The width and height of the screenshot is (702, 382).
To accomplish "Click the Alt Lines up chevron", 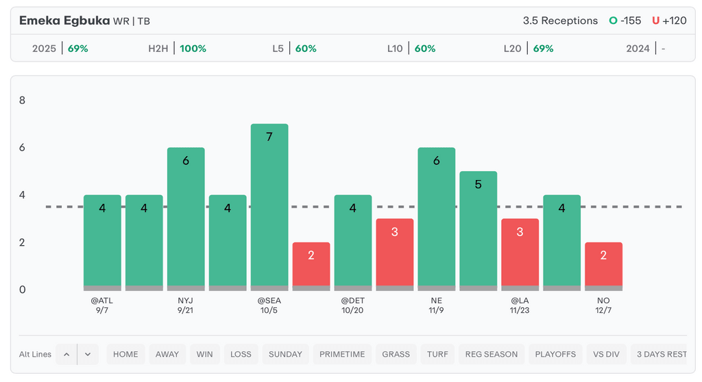I will pyautogui.click(x=66, y=354).
